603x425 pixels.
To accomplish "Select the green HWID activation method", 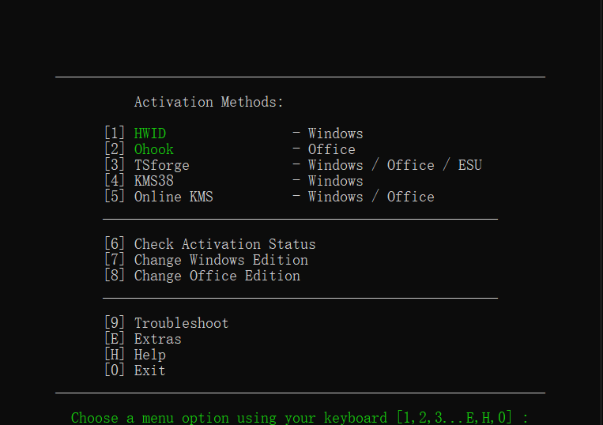I will [x=150, y=134].
